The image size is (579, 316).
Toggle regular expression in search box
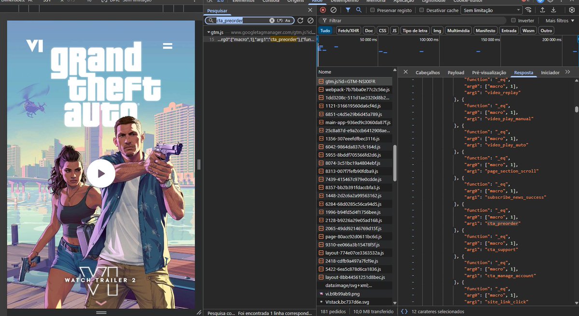point(280,21)
